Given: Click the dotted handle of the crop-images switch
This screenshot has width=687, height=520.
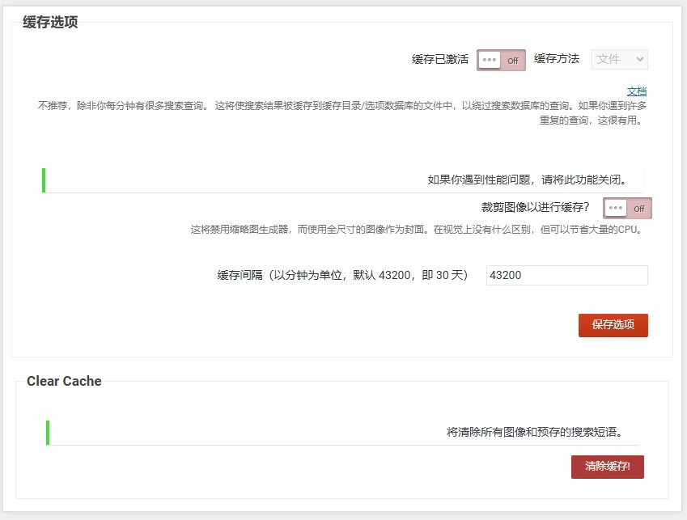Looking at the screenshot, I should coord(615,208).
